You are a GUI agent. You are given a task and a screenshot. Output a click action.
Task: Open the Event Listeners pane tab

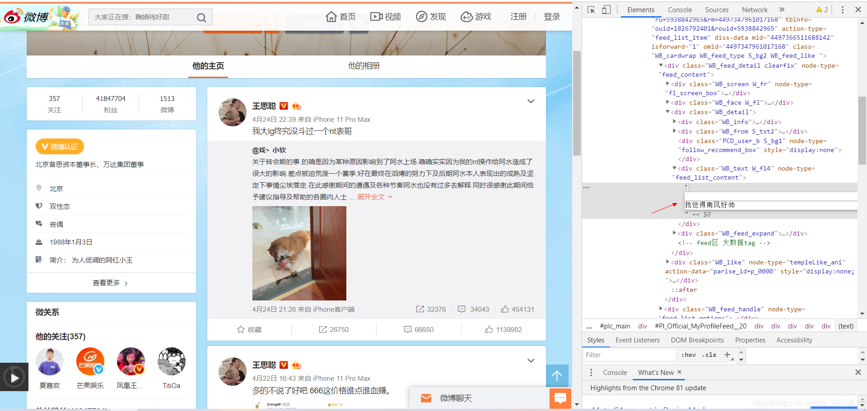pos(637,340)
